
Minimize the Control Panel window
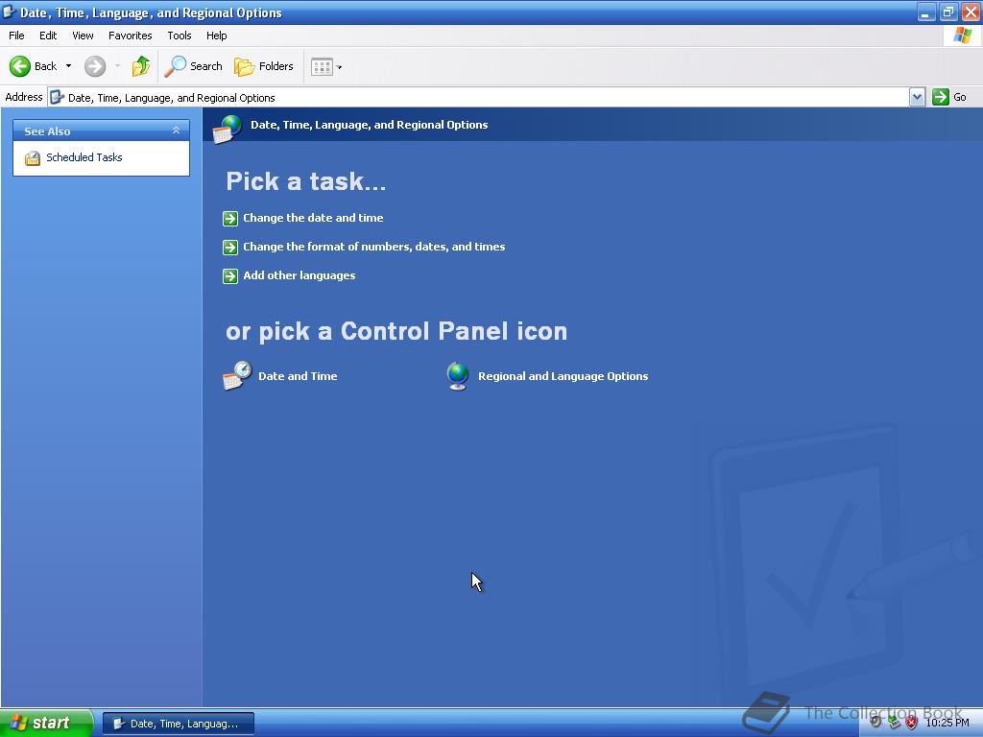(926, 12)
